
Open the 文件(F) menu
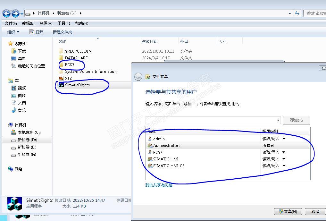pyautogui.click(x=11, y=23)
